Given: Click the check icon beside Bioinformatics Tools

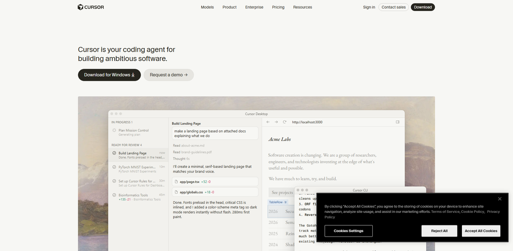Looking at the screenshot, I should pos(114,195).
